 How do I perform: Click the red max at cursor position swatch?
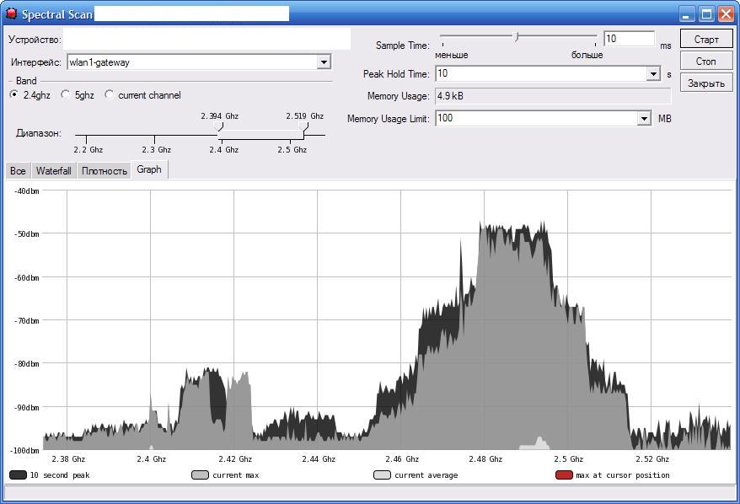[x=564, y=475]
